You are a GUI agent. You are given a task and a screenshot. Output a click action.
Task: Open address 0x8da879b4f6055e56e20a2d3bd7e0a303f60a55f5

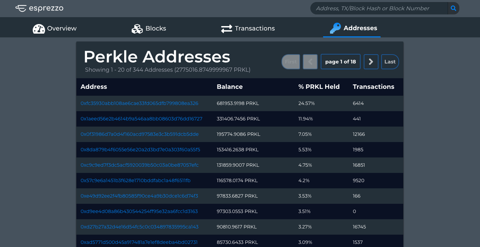click(140, 150)
